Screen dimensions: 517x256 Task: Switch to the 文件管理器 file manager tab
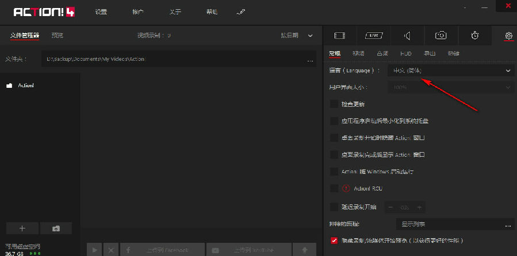point(25,35)
